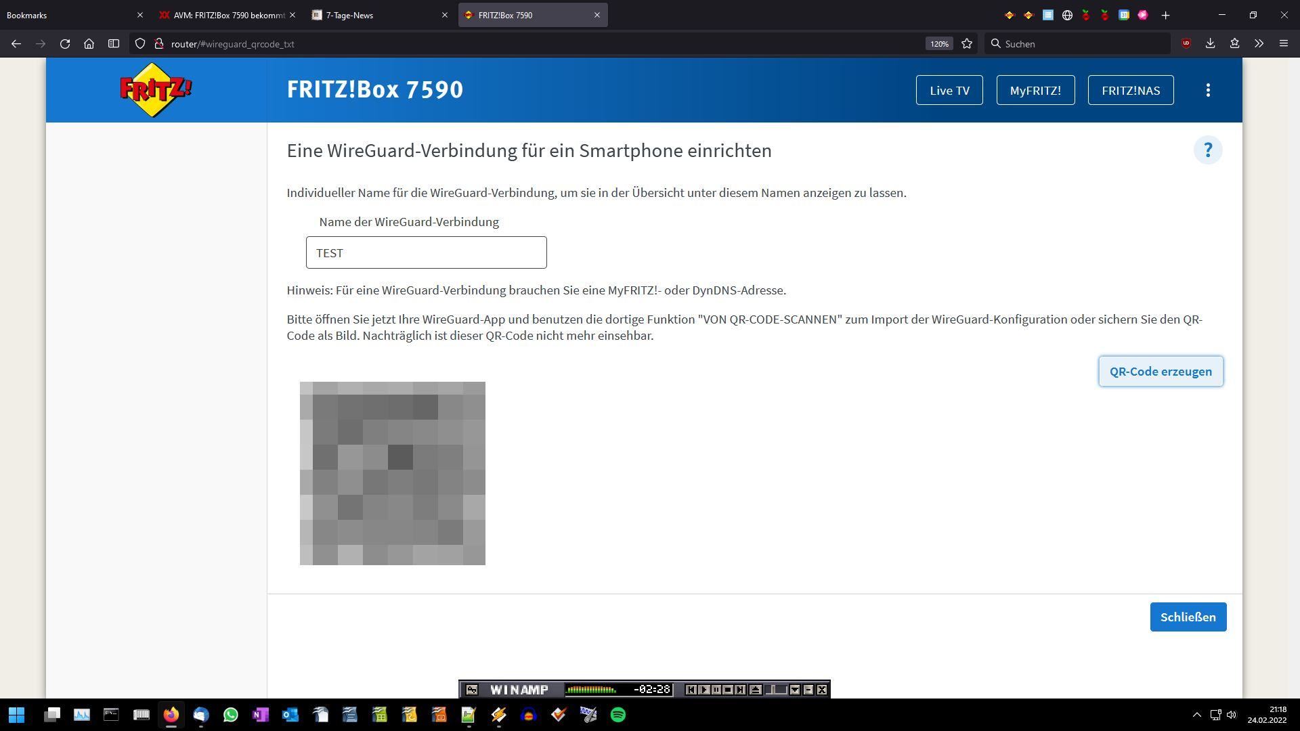1300x731 pixels.
Task: Open the pinned globe icon tab
Action: [1067, 15]
